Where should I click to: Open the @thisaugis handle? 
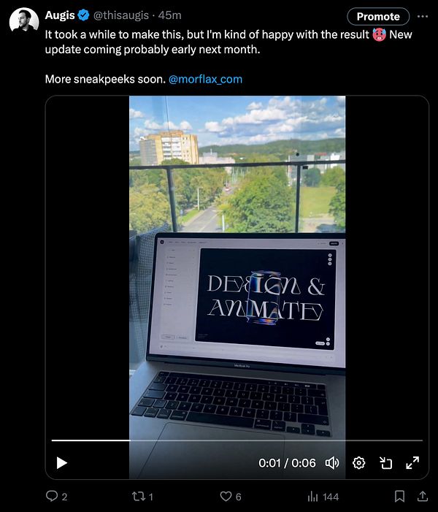coord(121,15)
